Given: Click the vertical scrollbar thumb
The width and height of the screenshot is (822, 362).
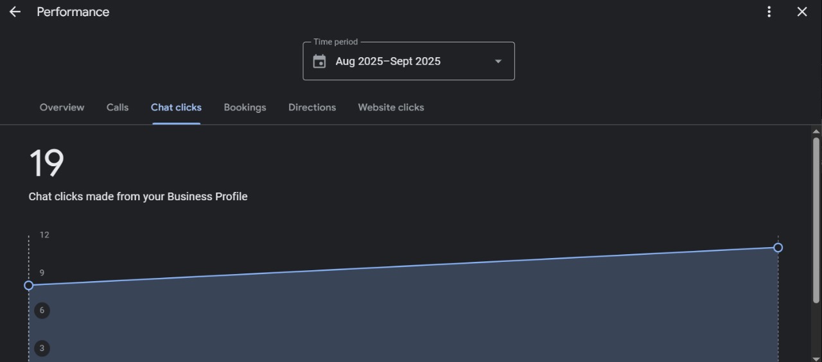Looking at the screenshot, I should [816, 218].
